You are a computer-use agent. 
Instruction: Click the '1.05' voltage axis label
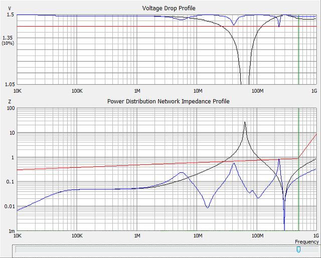[10, 84]
